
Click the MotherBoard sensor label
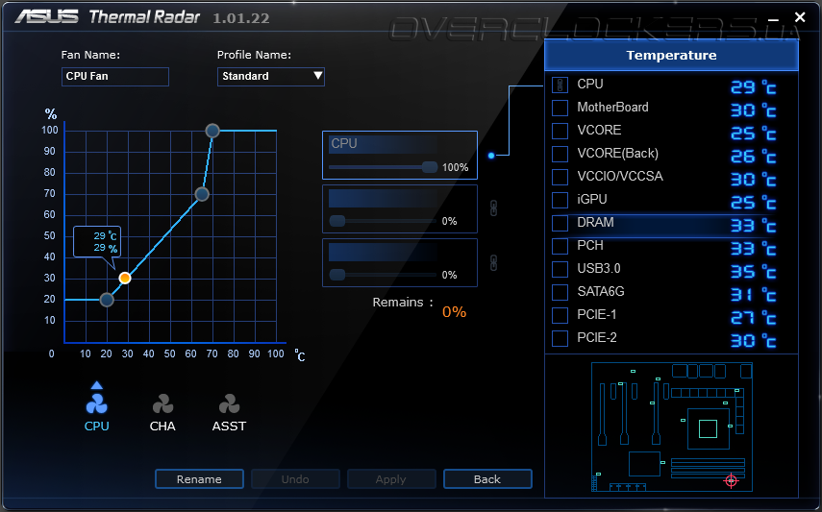pyautogui.click(x=612, y=108)
